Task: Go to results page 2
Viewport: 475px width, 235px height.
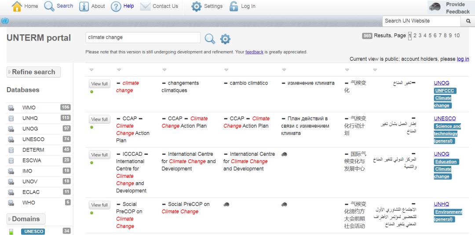Action: click(x=415, y=36)
